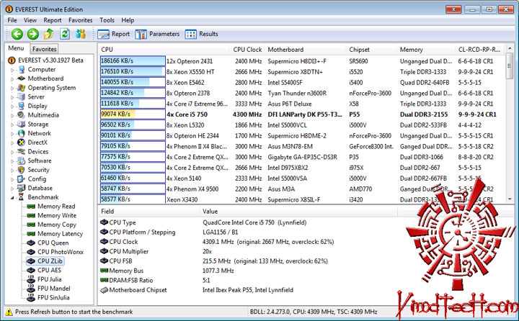The height and width of the screenshot is (321, 519).
Task: Click EVEREST v5.30.1927 Beta root icon
Action: pyautogui.click(x=12, y=60)
